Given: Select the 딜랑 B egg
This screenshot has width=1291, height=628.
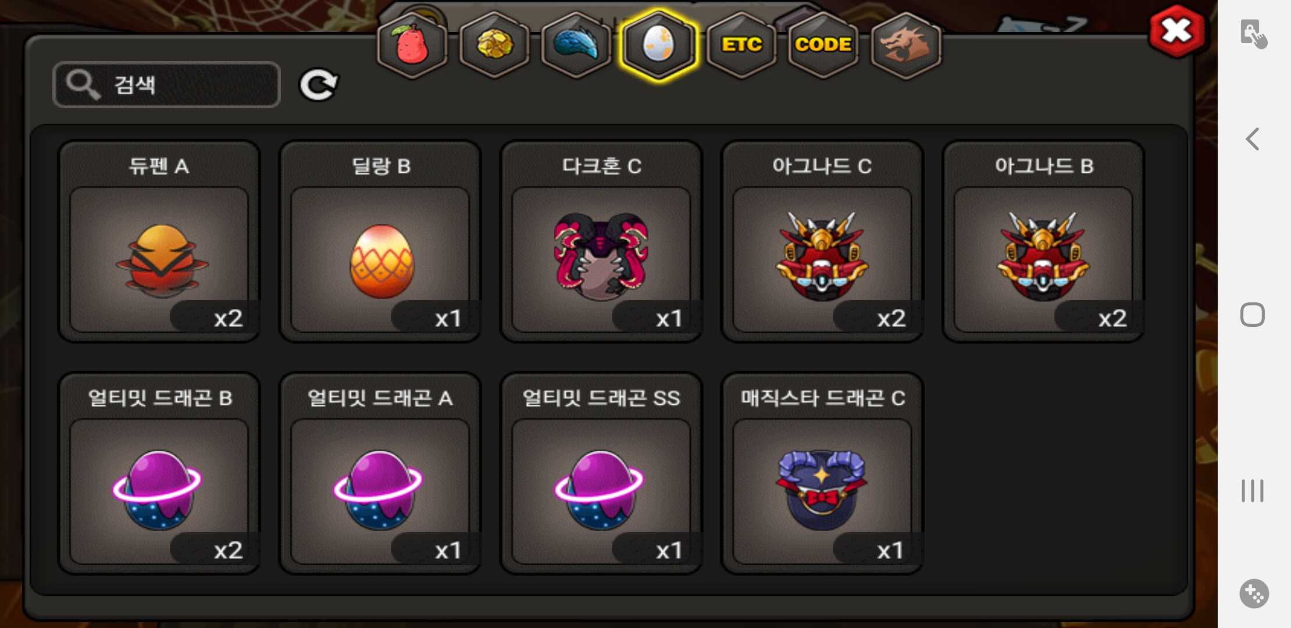Looking at the screenshot, I should pyautogui.click(x=380, y=241).
